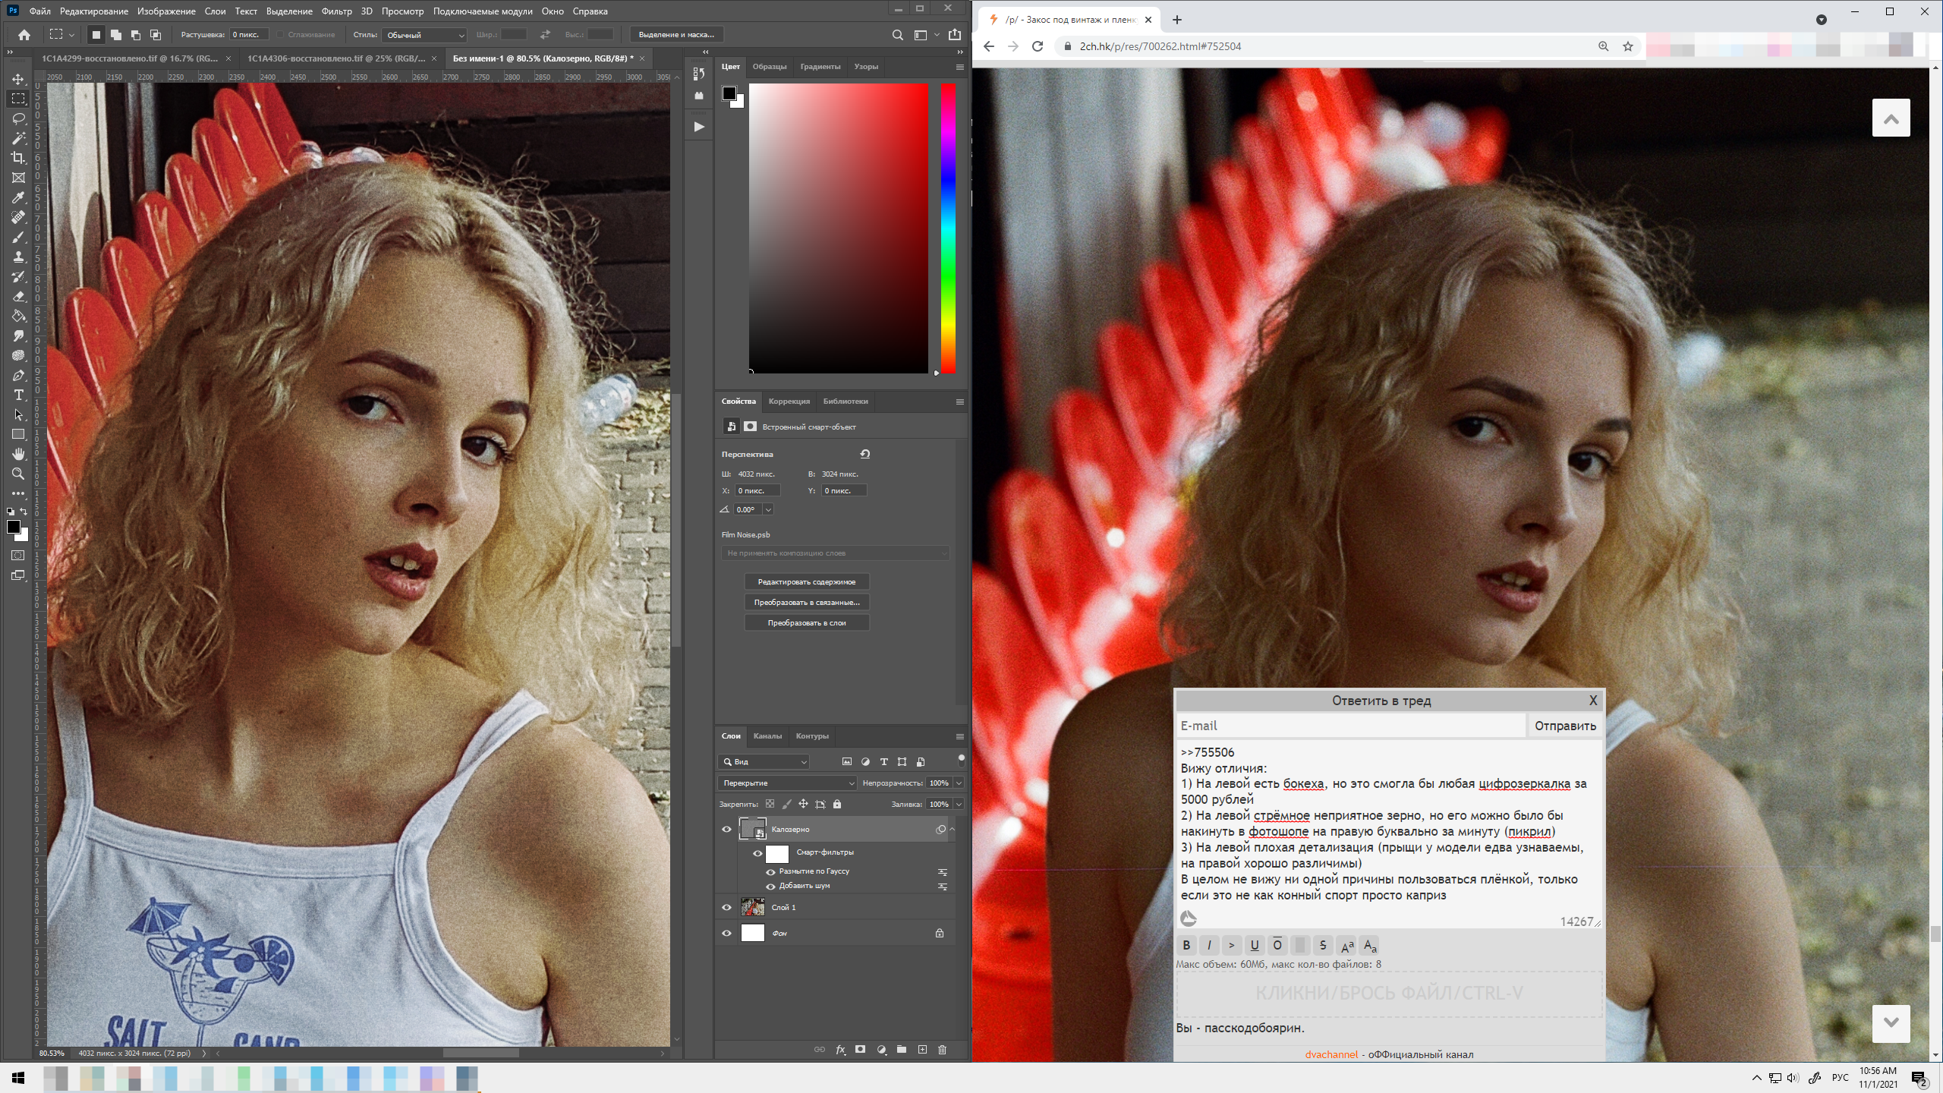The height and width of the screenshot is (1093, 1943).
Task: Open the Стиль Обычный dropdown
Action: [x=425, y=35]
